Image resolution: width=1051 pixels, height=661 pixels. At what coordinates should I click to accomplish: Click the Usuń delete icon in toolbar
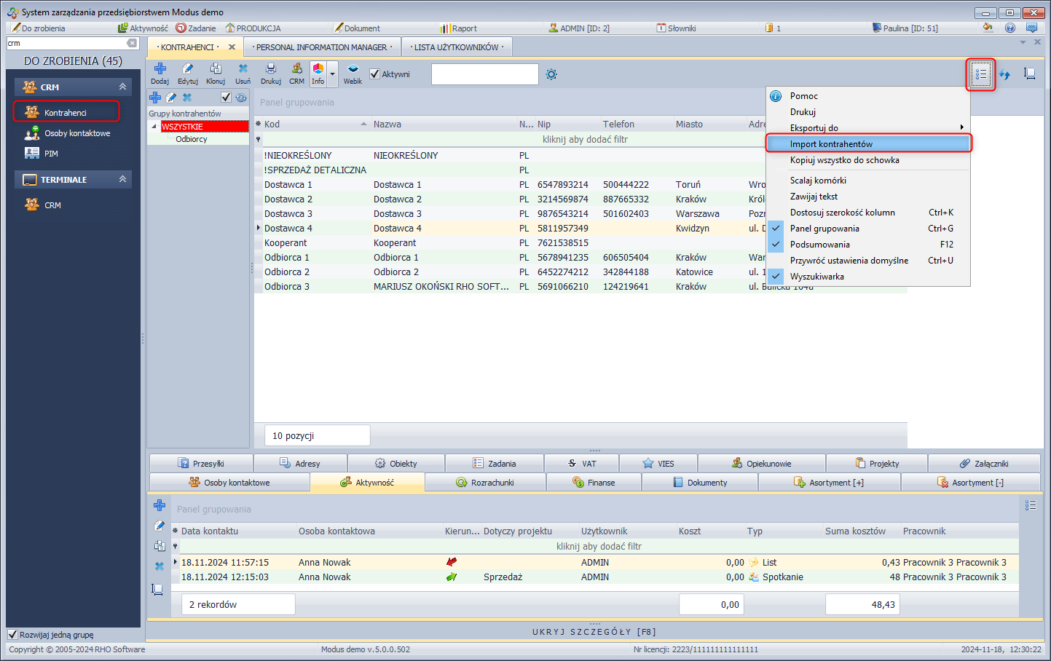243,69
